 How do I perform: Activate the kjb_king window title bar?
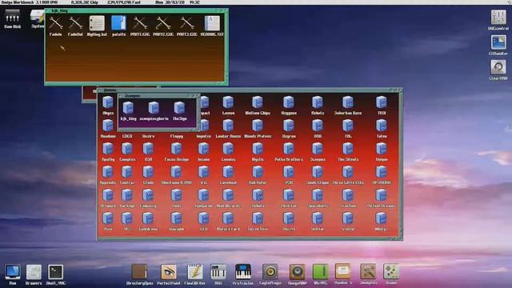[136, 10]
